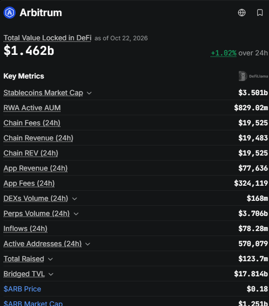Click the $77,636 app revenue value
Screen dimensions: 269x306
(253, 168)
